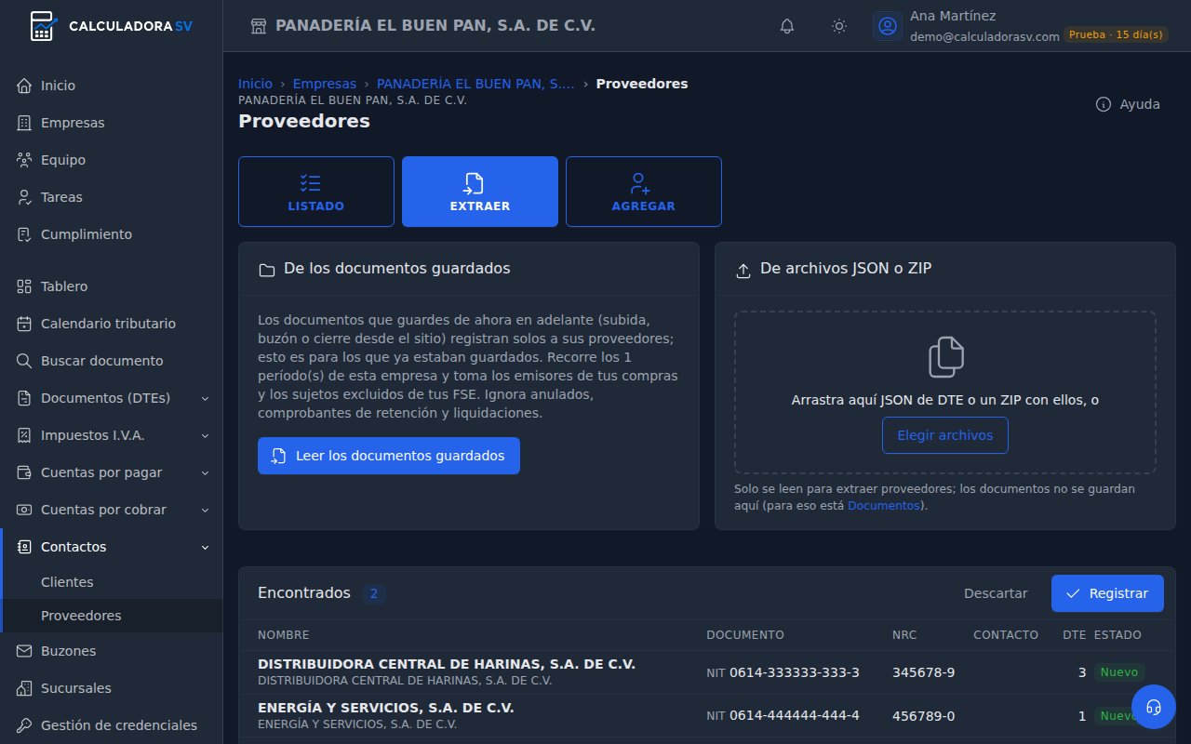Viewport: 1191px width, 744px height.
Task: Click the Gestión de credenciales key icon
Action: (24, 725)
